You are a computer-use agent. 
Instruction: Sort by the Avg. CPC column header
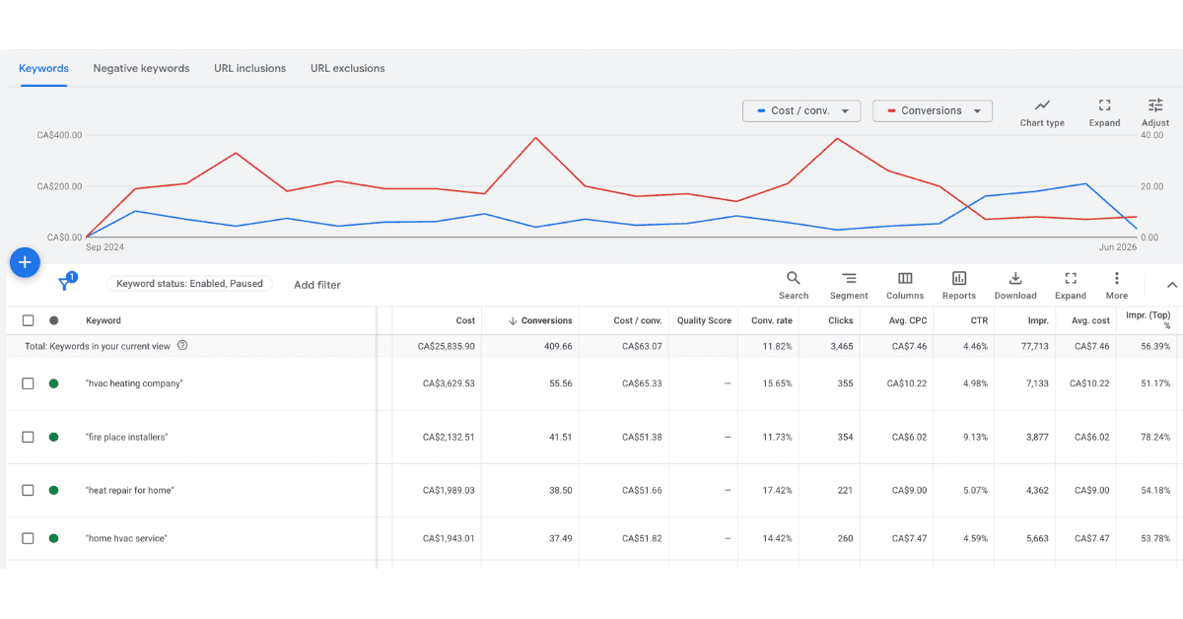[x=908, y=320]
